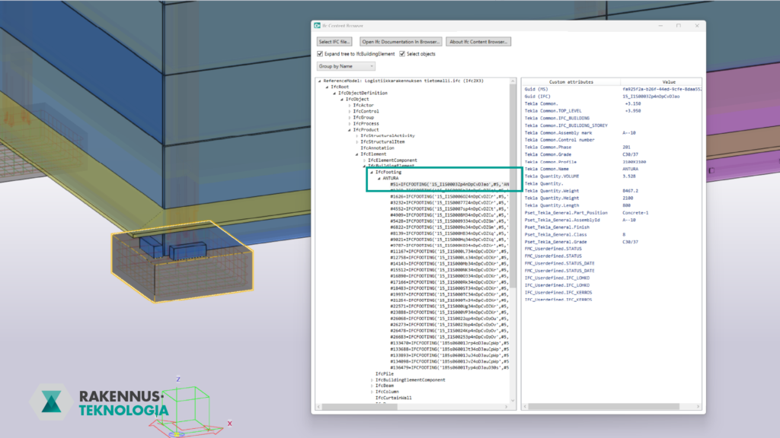The height and width of the screenshot is (438, 780).
Task: Click the Ifc Content Browser title bar icon
Action: pyautogui.click(x=318, y=25)
